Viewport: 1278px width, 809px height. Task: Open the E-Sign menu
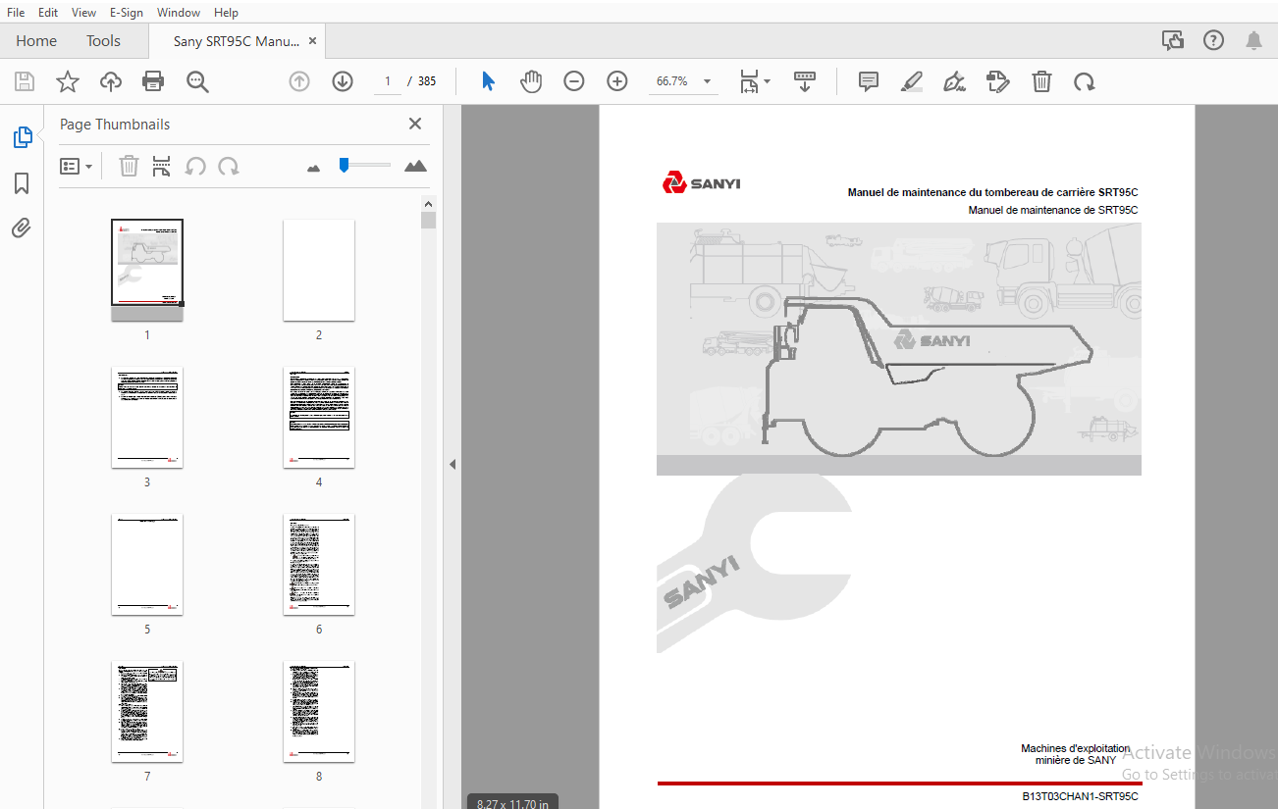[127, 12]
